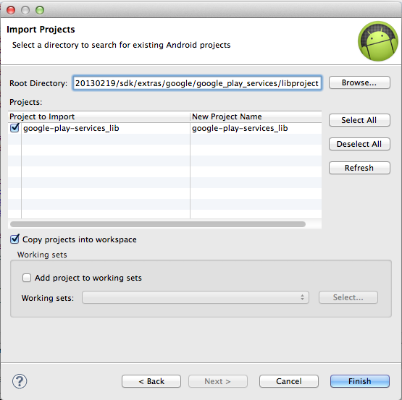Click the Android robot logo icon
The width and height of the screenshot is (402, 400).
coord(378,41)
